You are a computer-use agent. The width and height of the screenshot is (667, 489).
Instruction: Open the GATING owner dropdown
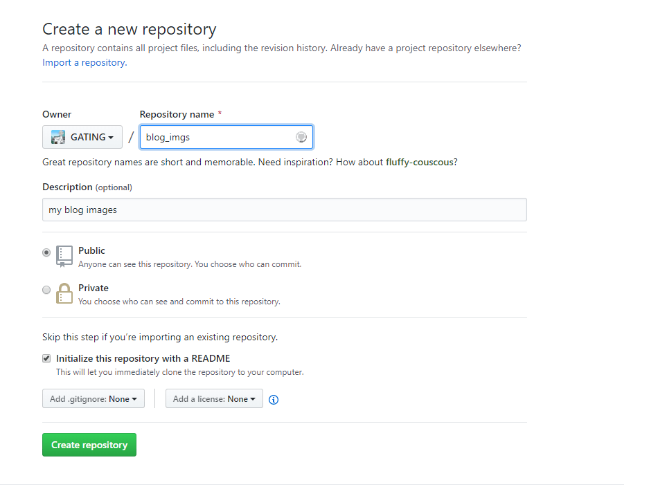[82, 137]
